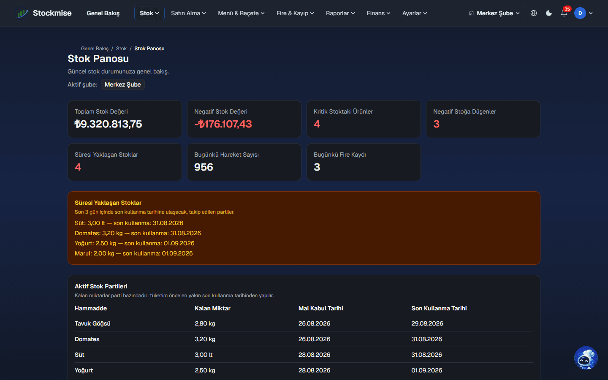This screenshot has width=608, height=380.
Task: Expand the Ayarlar menu
Action: coord(415,13)
